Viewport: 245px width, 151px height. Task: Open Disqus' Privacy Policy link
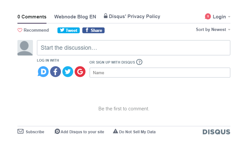click(x=132, y=16)
